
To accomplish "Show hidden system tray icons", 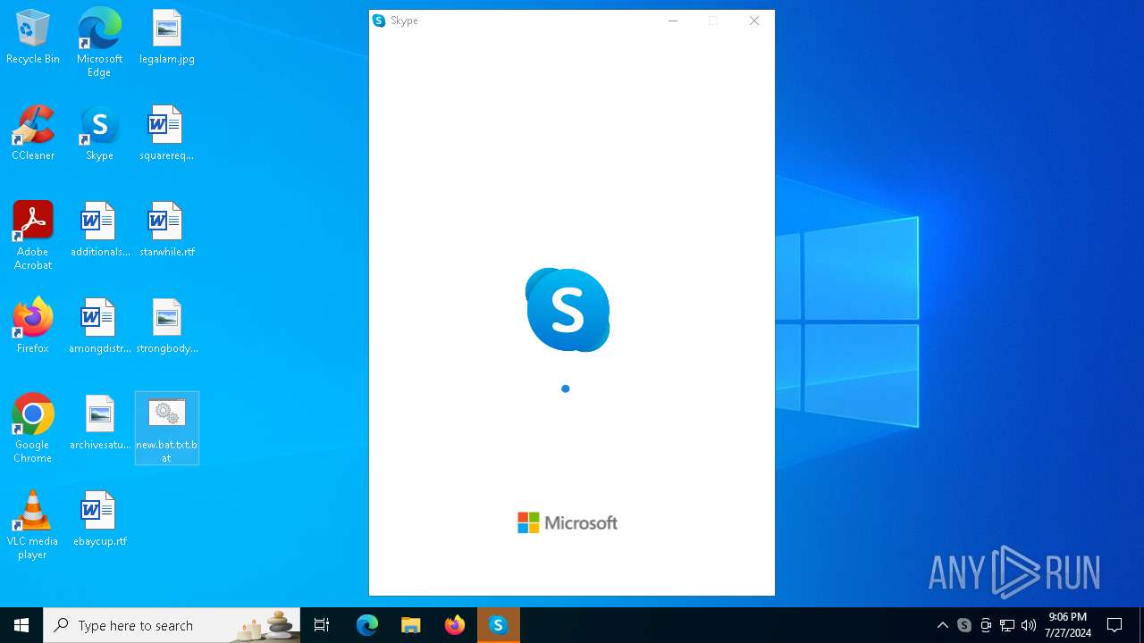I will pos(943,625).
